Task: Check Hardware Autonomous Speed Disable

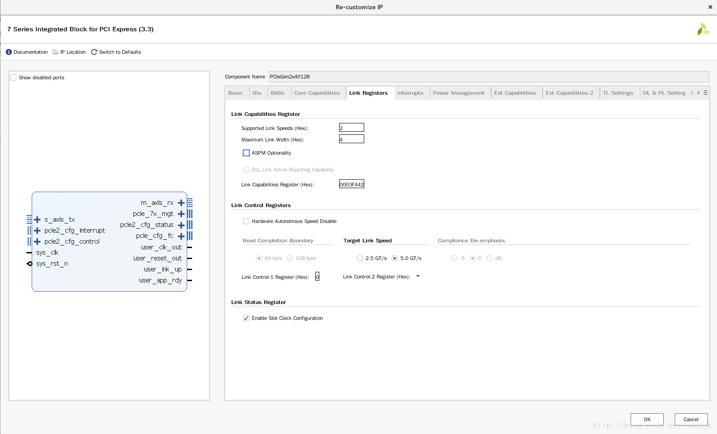Action: click(x=246, y=221)
